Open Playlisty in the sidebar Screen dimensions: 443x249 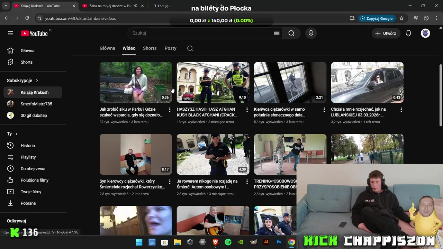pyautogui.click(x=33, y=157)
